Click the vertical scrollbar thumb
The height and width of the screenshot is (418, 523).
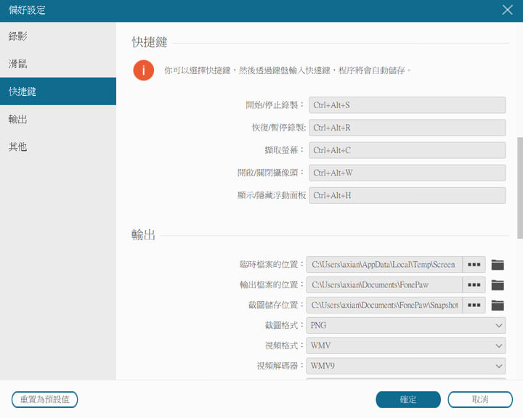pyautogui.click(x=520, y=188)
